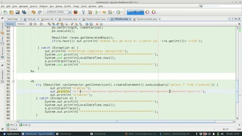Click the Save All toolbar icon
The image size is (242, 136).
coord(24,12)
